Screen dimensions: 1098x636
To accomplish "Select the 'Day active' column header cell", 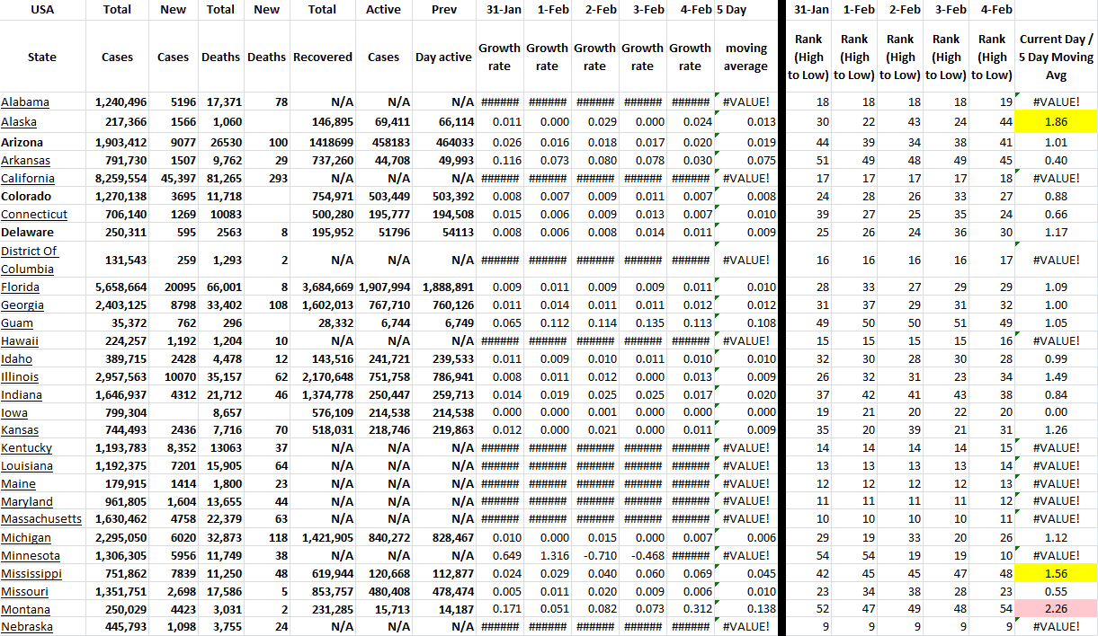I will 443,57.
